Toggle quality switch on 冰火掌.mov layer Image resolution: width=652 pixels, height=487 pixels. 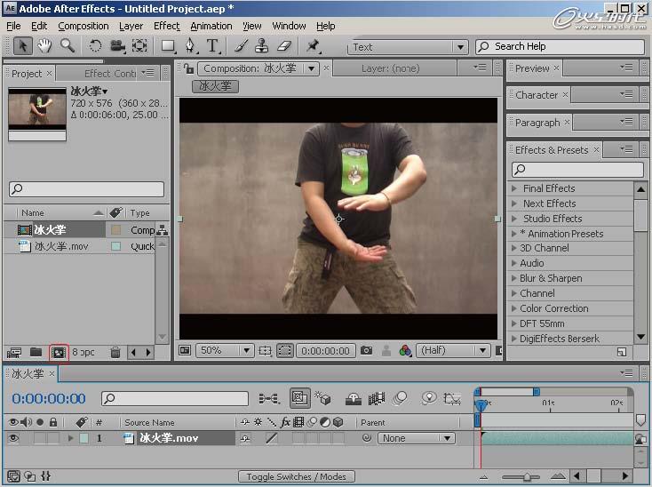coord(272,438)
